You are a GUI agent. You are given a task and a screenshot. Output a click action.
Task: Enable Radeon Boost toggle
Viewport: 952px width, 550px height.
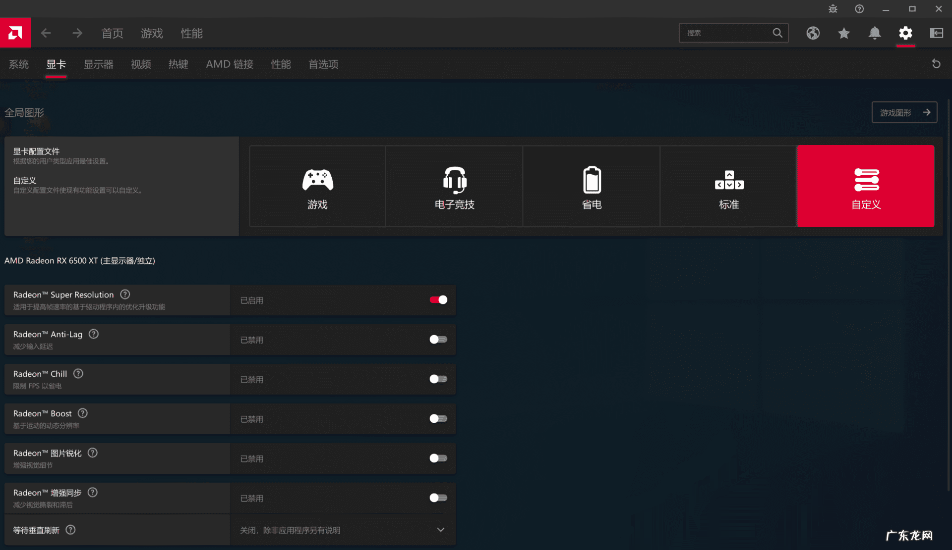click(438, 419)
